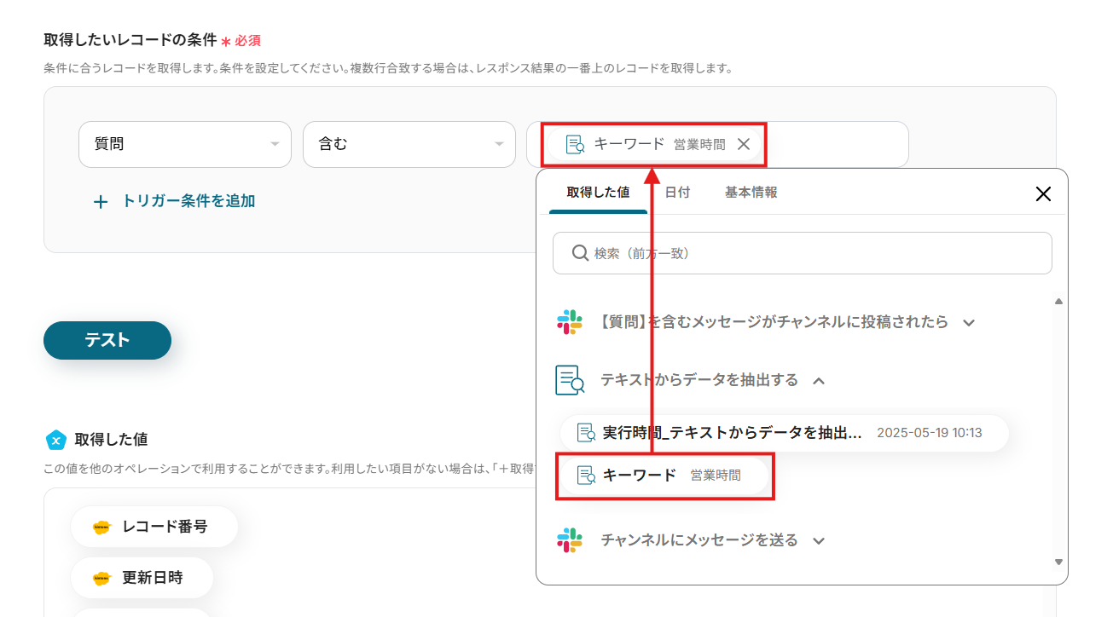1113x617 pixels.
Task: Select the 更新日時 value chip
Action: pyautogui.click(x=142, y=578)
